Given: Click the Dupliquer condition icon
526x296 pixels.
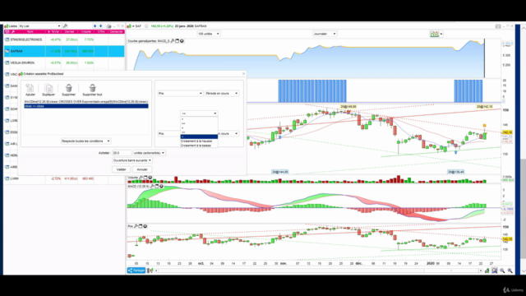Looking at the screenshot, I should (48, 88).
